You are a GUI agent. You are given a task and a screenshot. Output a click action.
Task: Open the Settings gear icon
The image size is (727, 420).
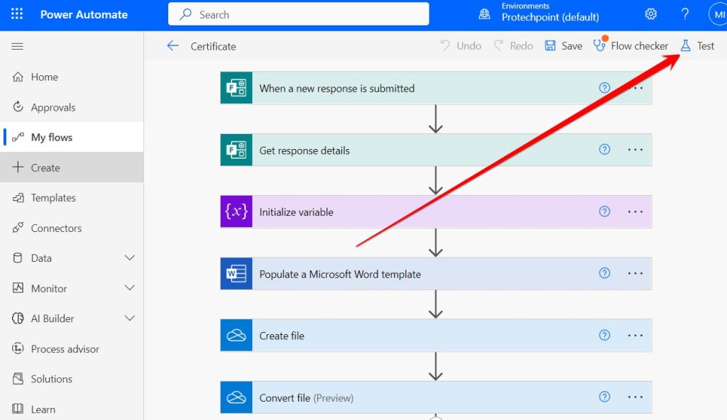point(650,13)
